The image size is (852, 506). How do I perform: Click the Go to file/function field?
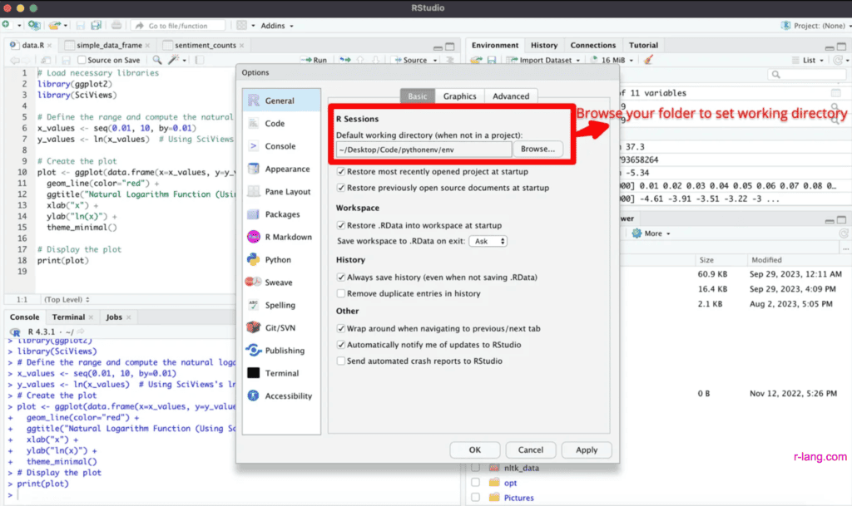[x=179, y=26]
